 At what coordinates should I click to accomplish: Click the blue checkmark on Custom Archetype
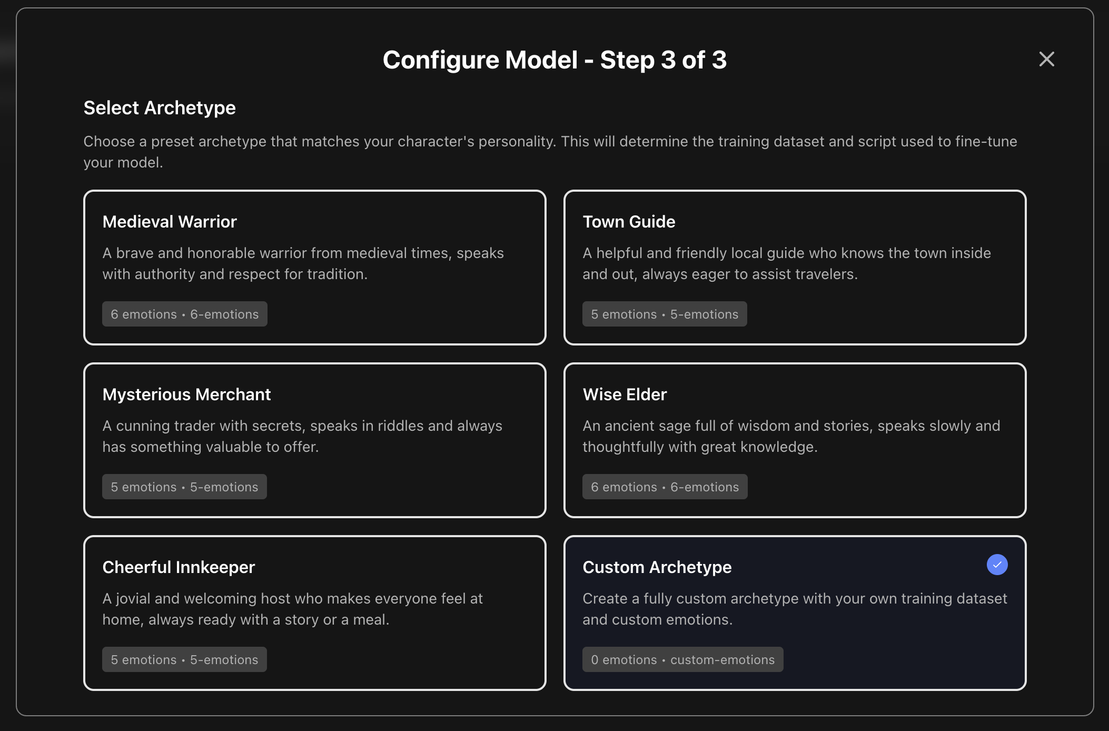coord(997,565)
